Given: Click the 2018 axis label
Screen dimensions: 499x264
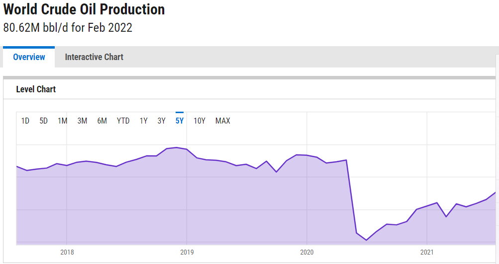Looking at the screenshot, I should click(67, 252).
